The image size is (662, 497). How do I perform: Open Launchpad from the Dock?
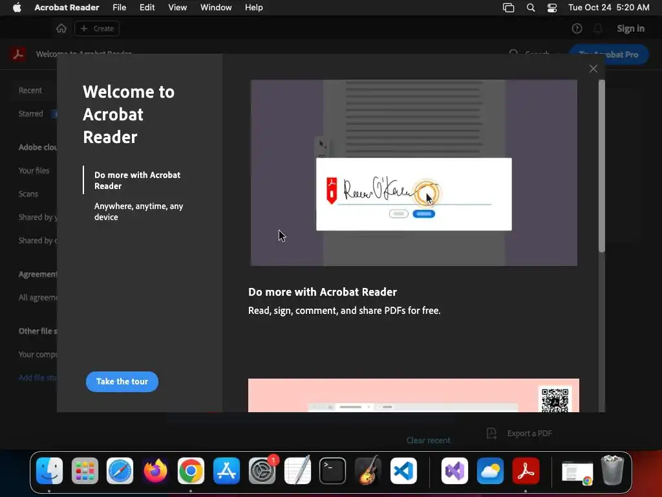pyautogui.click(x=85, y=471)
